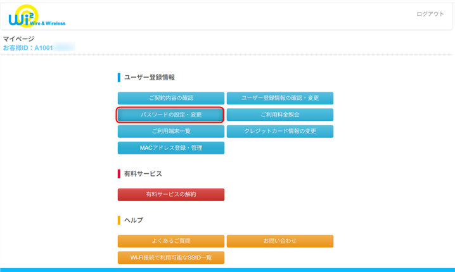Log out via the ログアウト link

pyautogui.click(x=430, y=14)
